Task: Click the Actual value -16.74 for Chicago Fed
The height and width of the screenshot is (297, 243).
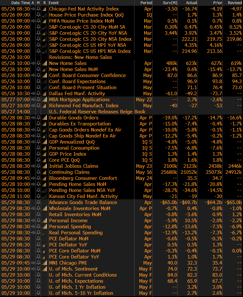Action: pos(189,9)
